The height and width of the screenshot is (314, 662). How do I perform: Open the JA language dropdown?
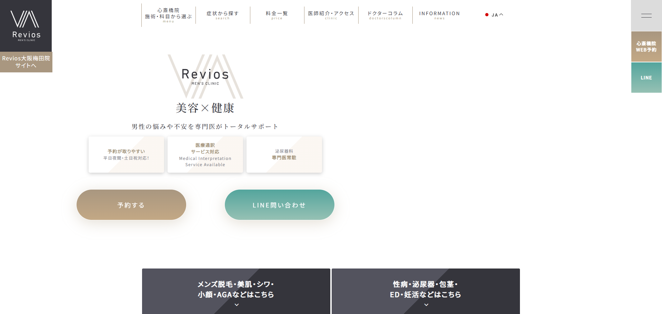tap(494, 15)
